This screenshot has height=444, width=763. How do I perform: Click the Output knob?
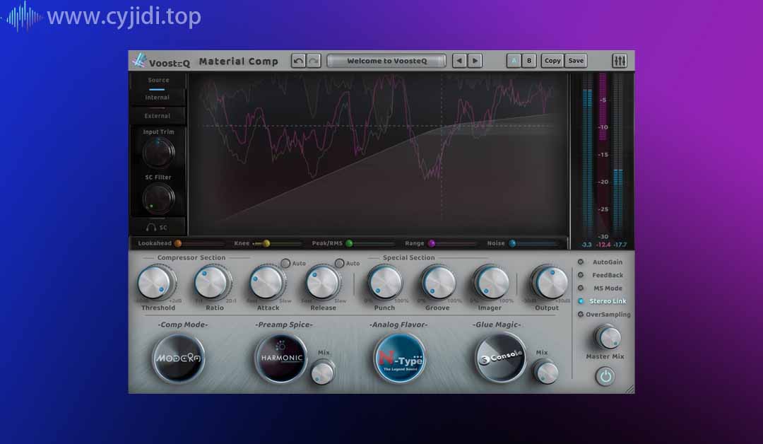coord(550,282)
